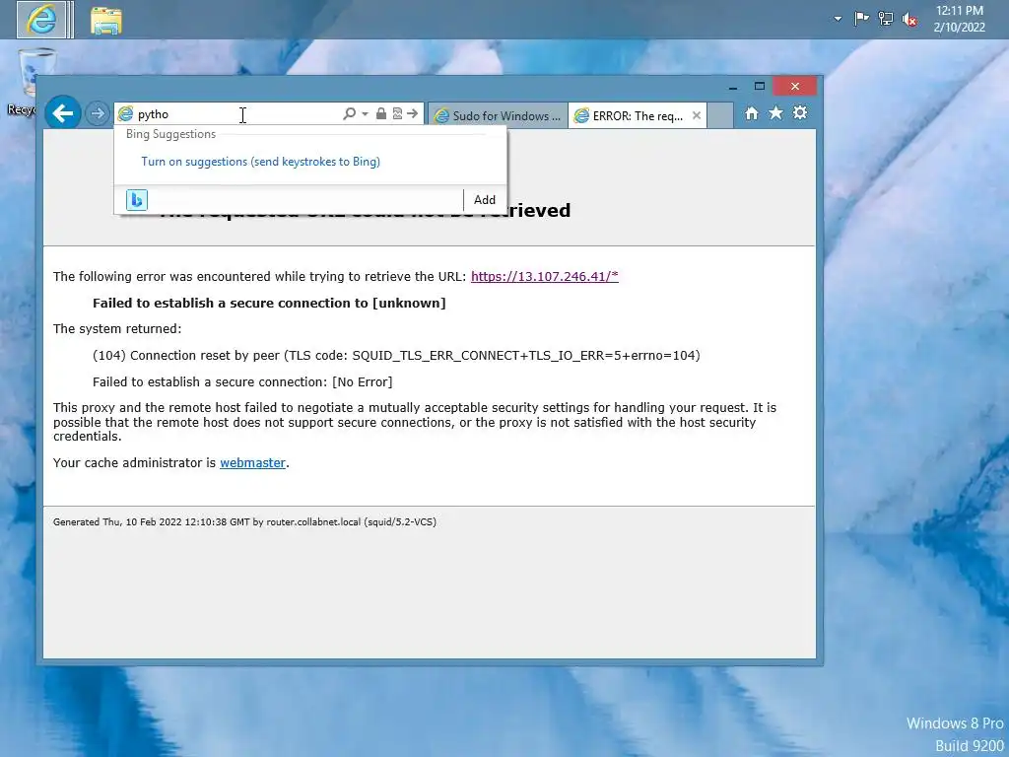1009x757 pixels.
Task: Click the Bing search provider icon
Action: [x=136, y=200]
